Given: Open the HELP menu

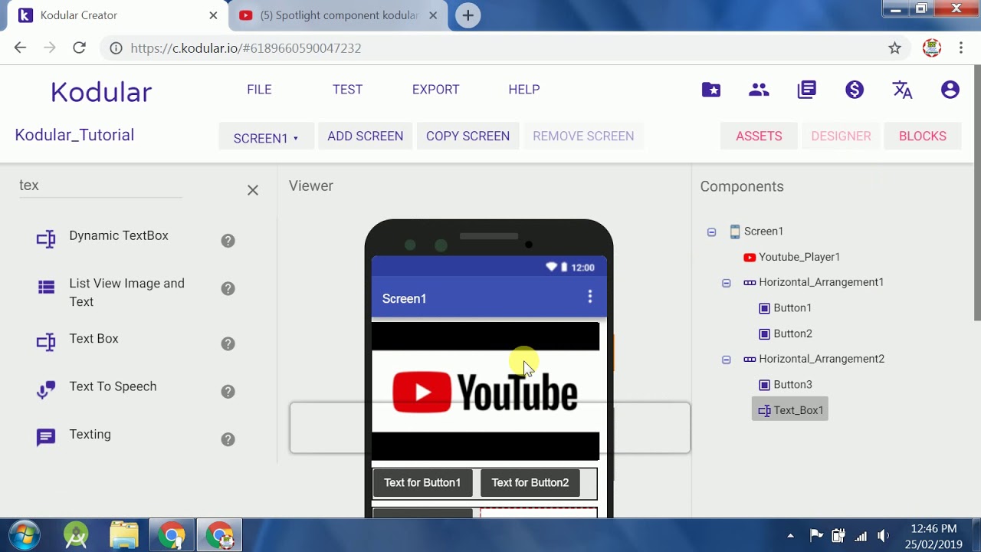Looking at the screenshot, I should (524, 90).
